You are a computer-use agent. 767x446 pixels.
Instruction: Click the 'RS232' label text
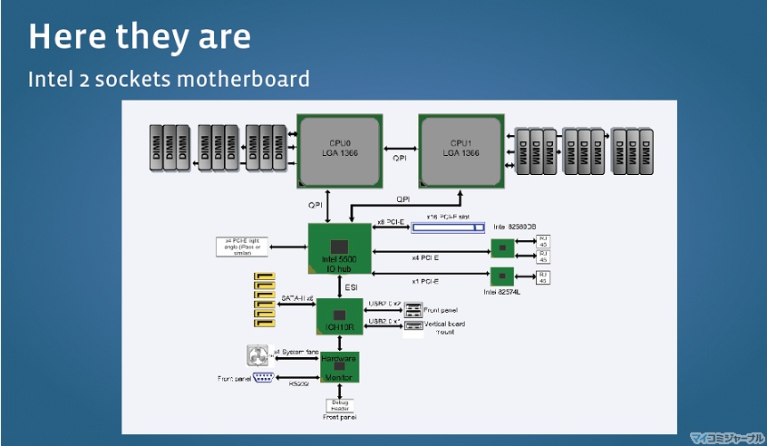click(298, 383)
